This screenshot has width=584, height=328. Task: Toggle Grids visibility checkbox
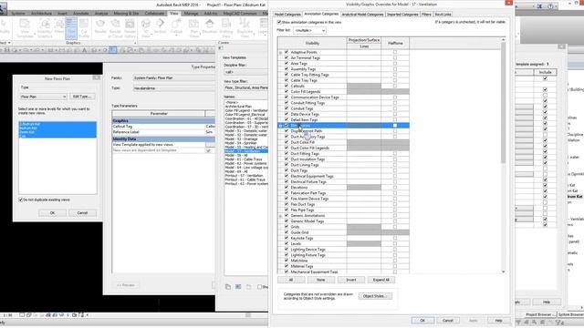(x=287, y=227)
